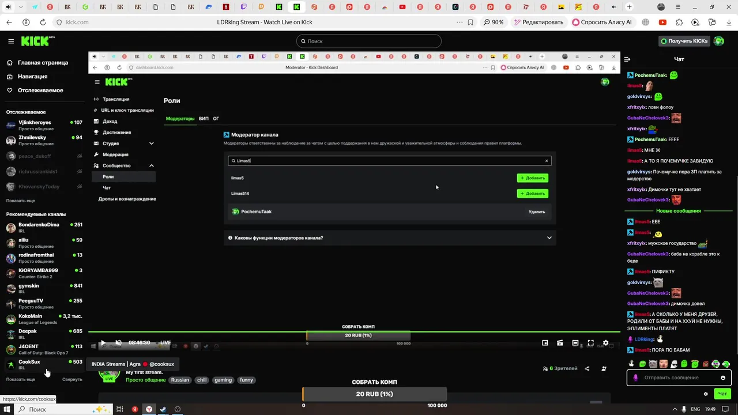
Task: Open browser extensions puzzle icon
Action: [x=679, y=22]
